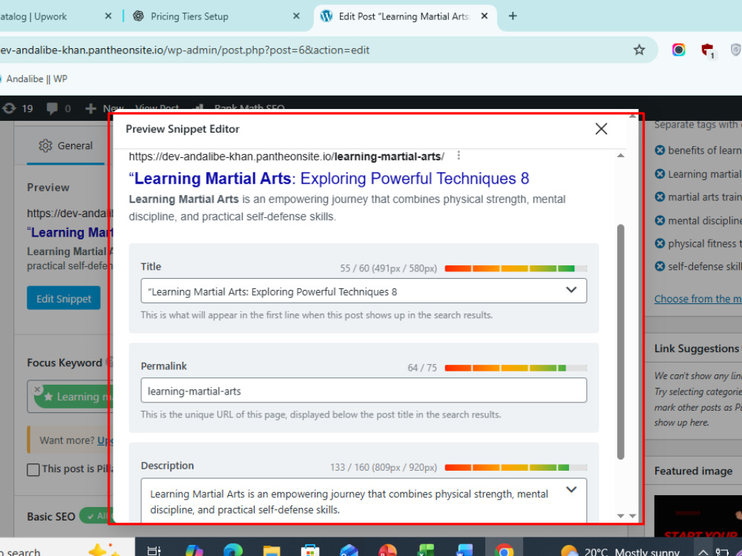Click the Edit Snippet button
742x556 pixels.
tap(63, 298)
